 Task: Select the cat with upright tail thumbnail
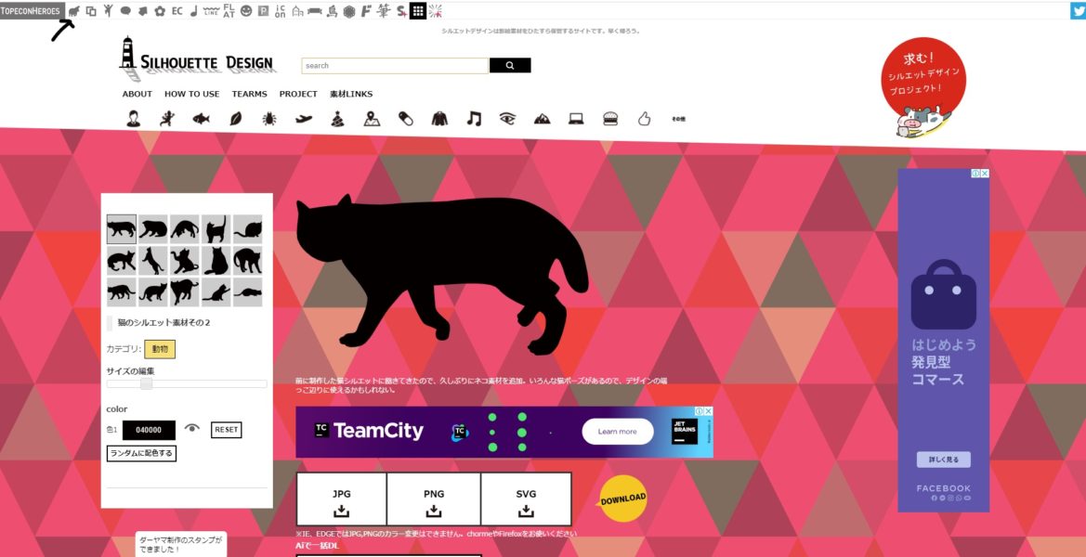tap(216, 229)
